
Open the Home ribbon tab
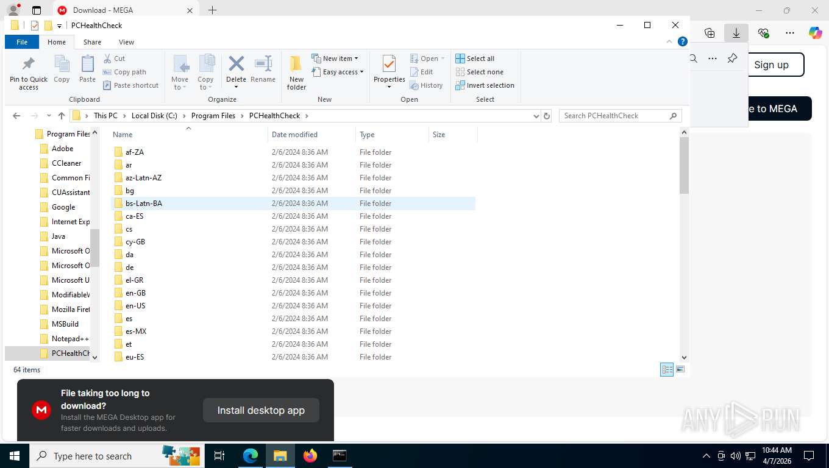pos(57,42)
